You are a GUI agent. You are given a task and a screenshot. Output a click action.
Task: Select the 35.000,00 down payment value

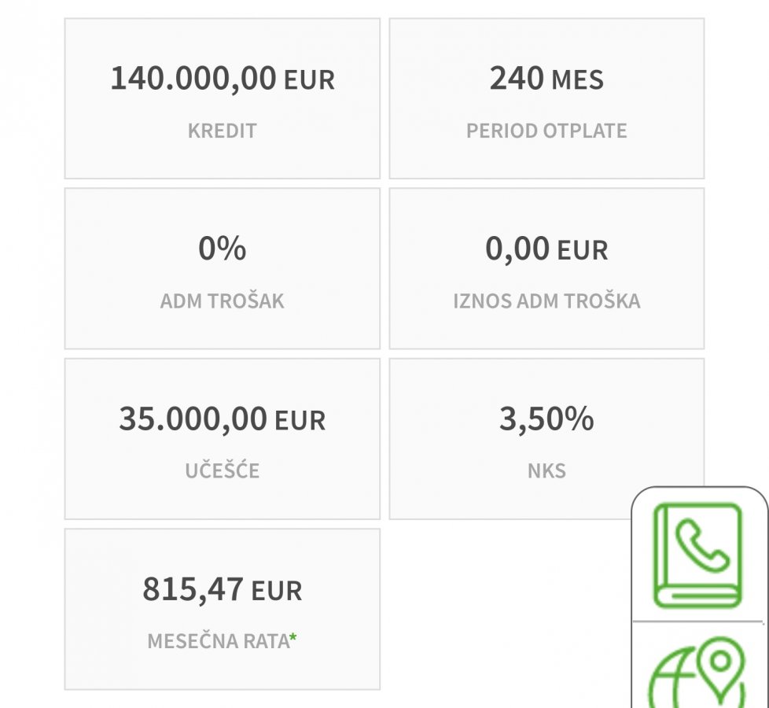193,419
